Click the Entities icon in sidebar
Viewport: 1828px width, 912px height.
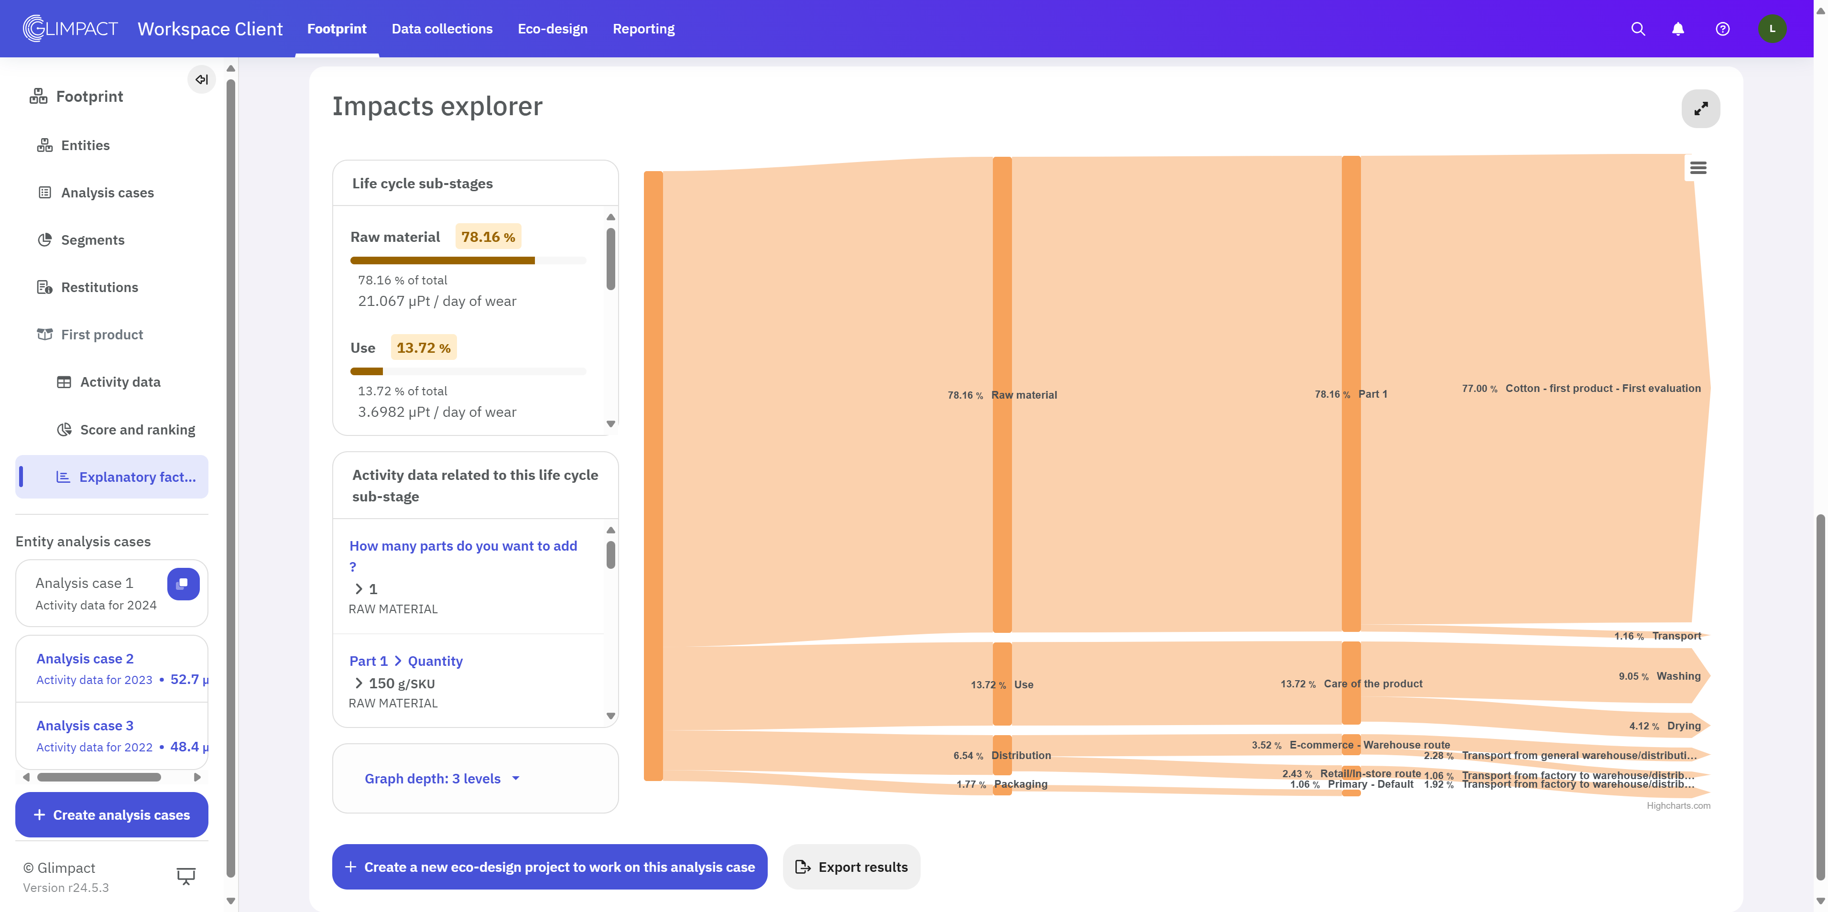(45, 145)
